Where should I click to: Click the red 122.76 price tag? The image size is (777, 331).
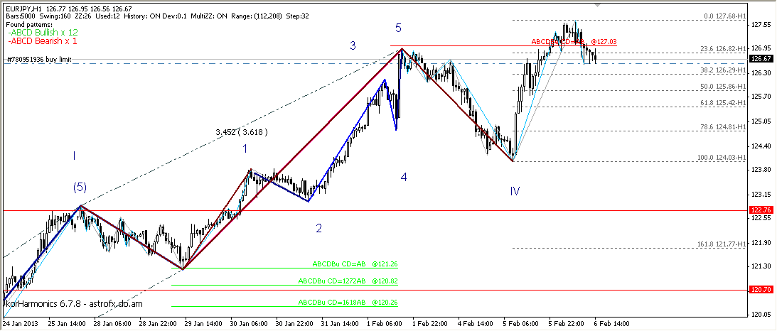tap(760, 210)
